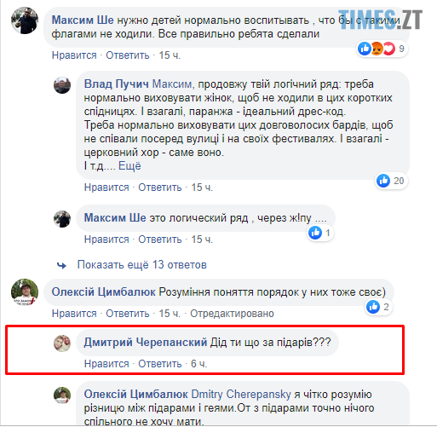Open Олексій Цимбалюк's name in main comment

pyautogui.click(x=103, y=292)
